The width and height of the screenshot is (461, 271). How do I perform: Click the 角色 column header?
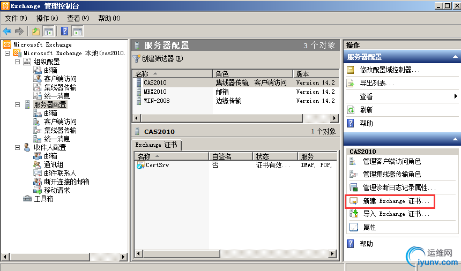pyautogui.click(x=252, y=74)
